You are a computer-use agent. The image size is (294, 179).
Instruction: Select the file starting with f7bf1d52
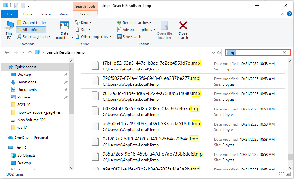(x=147, y=63)
